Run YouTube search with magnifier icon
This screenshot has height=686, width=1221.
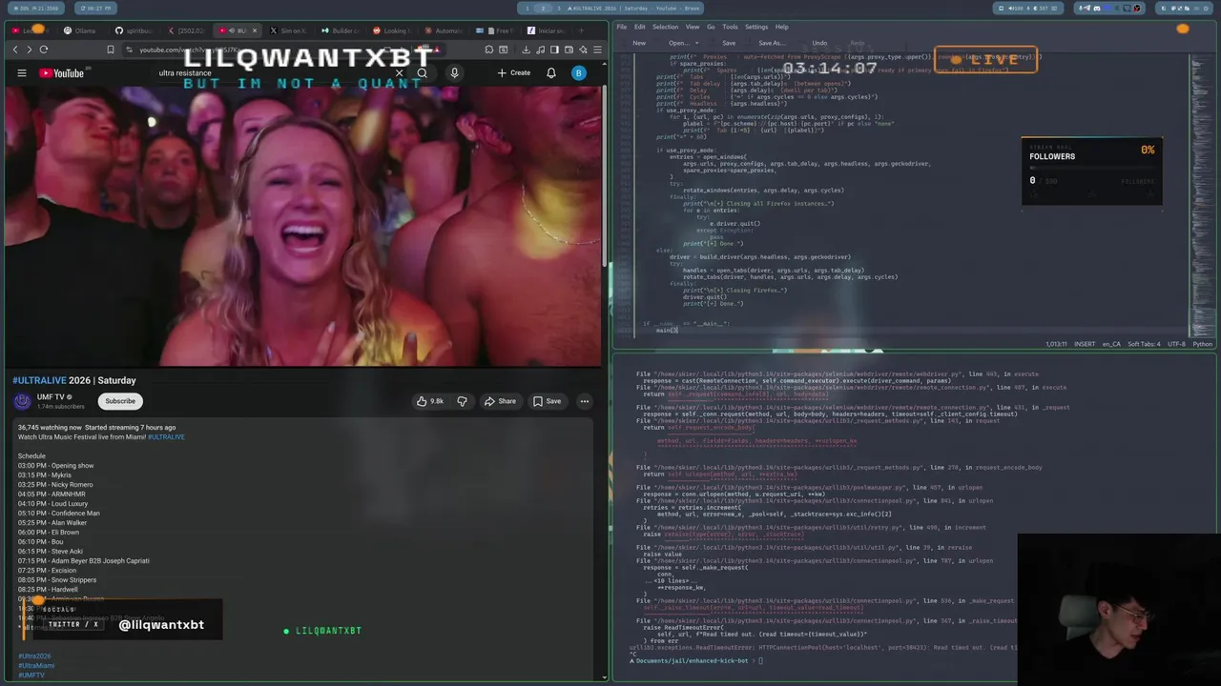coord(422,73)
